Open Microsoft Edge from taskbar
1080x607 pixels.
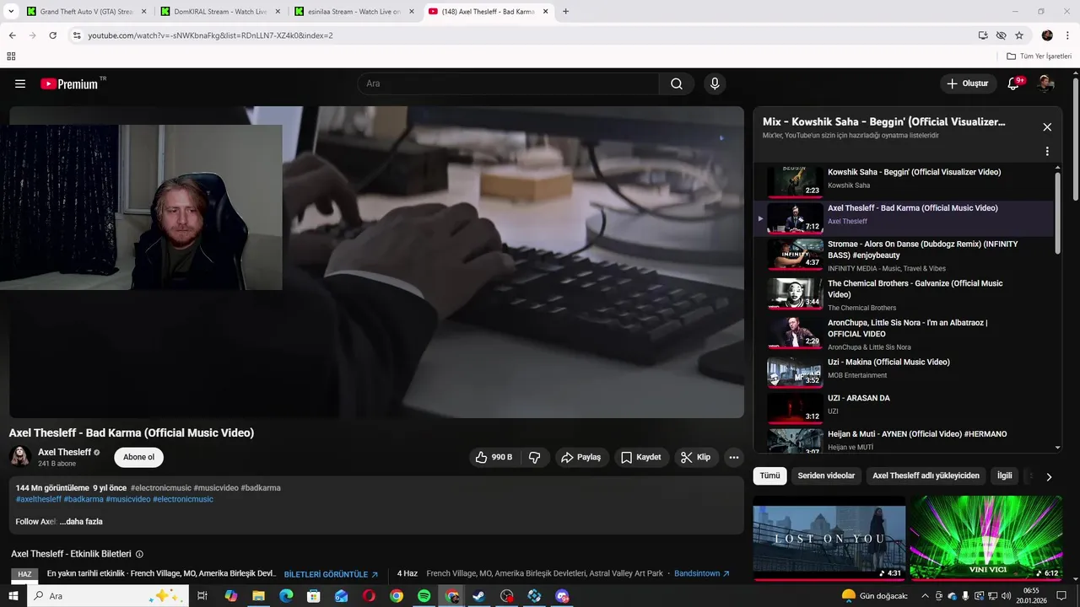286,596
